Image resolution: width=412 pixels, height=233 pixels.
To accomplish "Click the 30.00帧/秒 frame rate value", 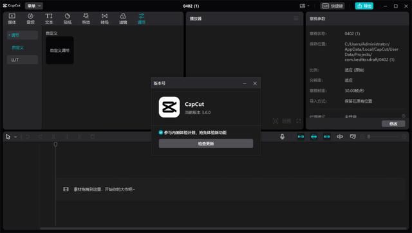I will point(355,91).
